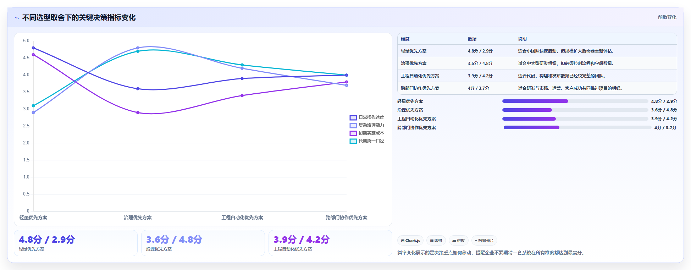Click 复杂治理能力 point at 2.9 for 轻量优先方案
The image size is (691, 270).
[33, 112]
